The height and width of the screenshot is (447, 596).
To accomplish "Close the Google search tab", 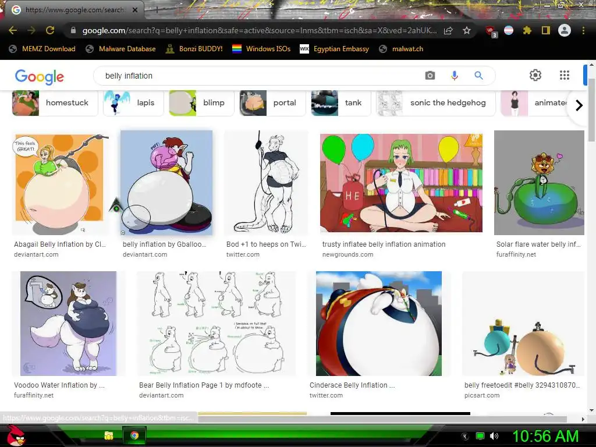I will coord(135,10).
